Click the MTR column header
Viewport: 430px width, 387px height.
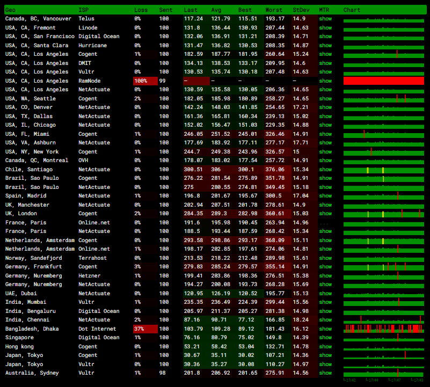324,10
